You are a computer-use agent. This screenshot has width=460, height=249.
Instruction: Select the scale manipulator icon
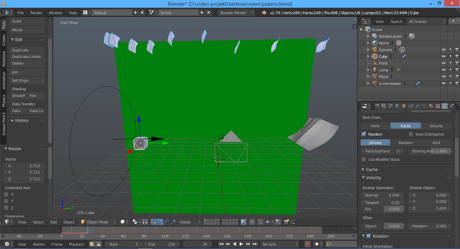click(x=174, y=222)
